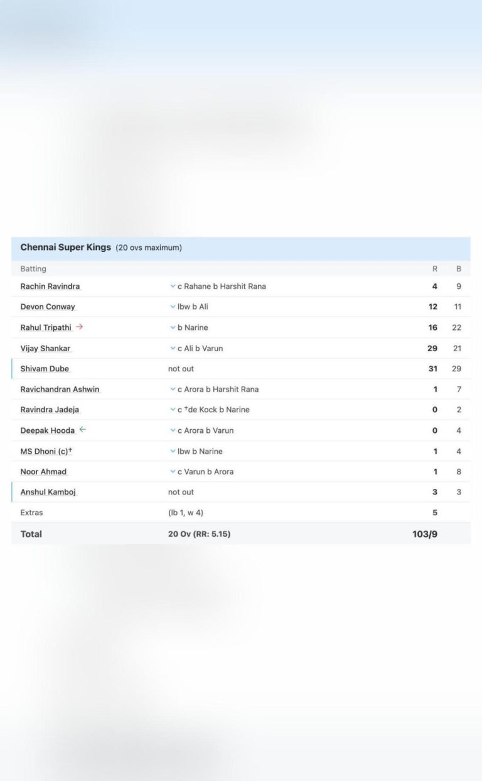Expand Noor Ahmad's c Varun b Arora chevron
Image resolution: width=482 pixels, height=781 pixels.
173,471
